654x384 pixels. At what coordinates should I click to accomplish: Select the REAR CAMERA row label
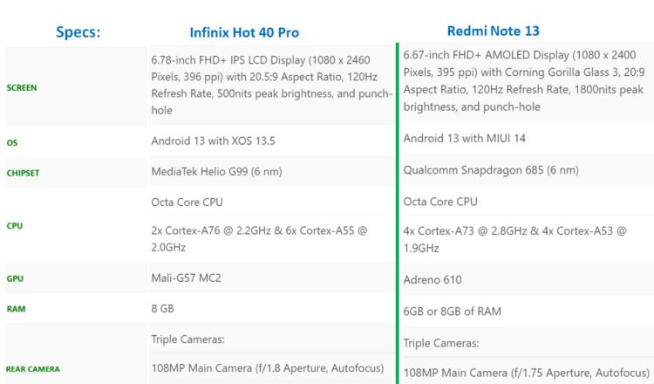[x=33, y=368]
